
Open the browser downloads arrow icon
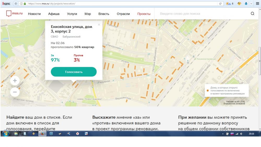click(x=246, y=4)
